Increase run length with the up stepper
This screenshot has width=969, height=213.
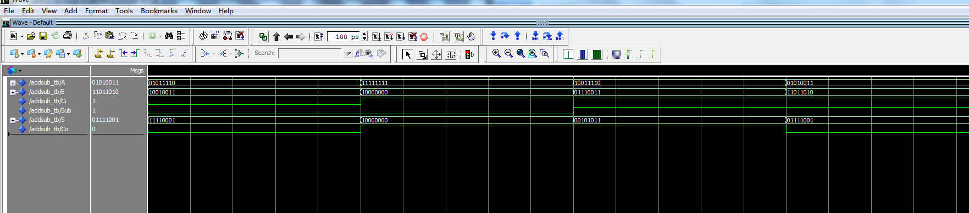[x=364, y=35]
